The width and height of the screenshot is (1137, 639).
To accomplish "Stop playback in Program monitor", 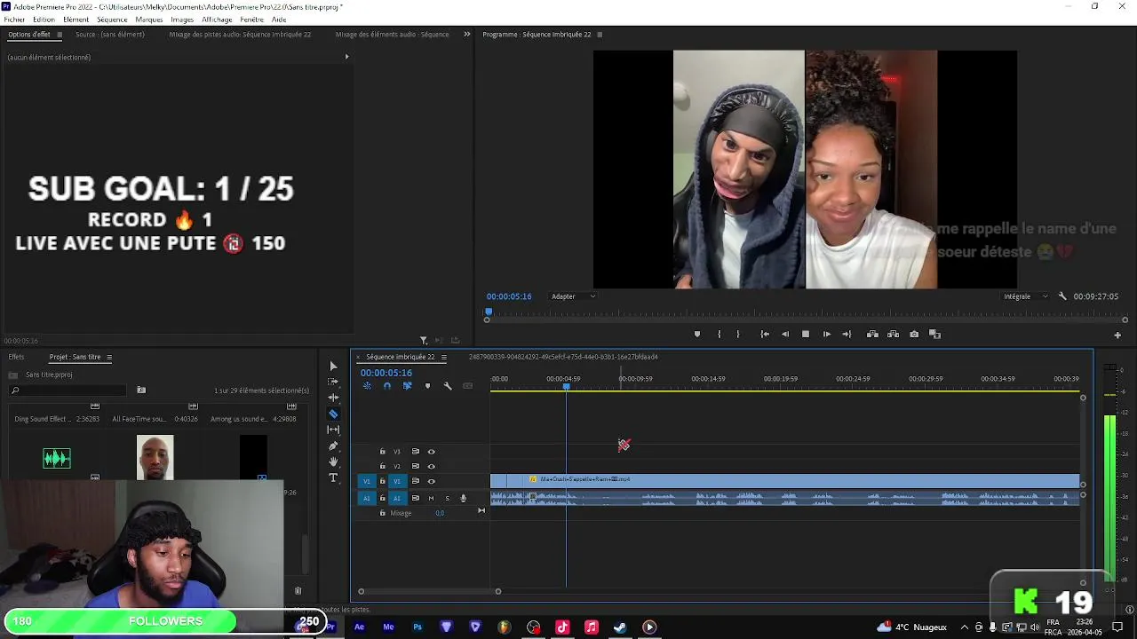I will click(x=806, y=335).
